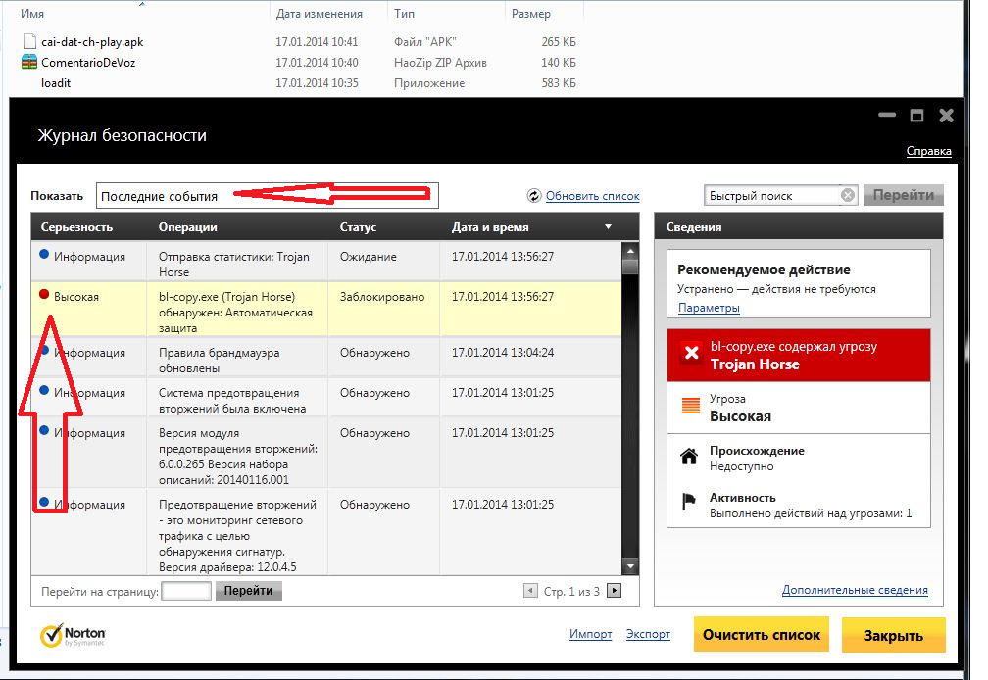Click the blue dot of the 13:04:24 row
The width and height of the screenshot is (988, 680).
tap(44, 350)
